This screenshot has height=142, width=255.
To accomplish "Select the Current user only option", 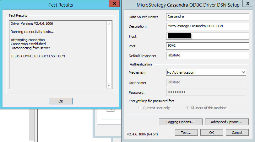I will (141, 108).
